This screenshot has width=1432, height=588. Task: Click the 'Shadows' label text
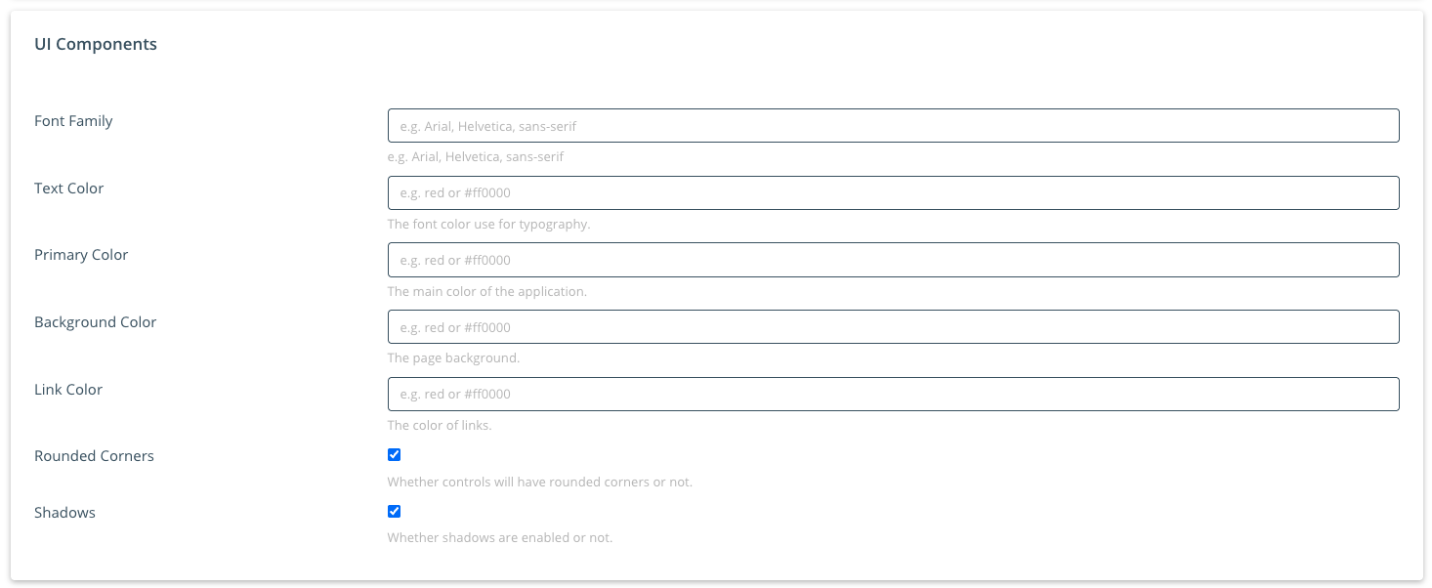click(x=64, y=513)
